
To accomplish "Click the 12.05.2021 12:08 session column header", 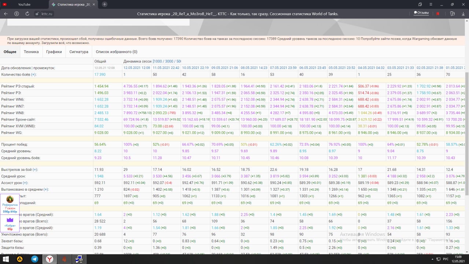I will pos(137,68).
